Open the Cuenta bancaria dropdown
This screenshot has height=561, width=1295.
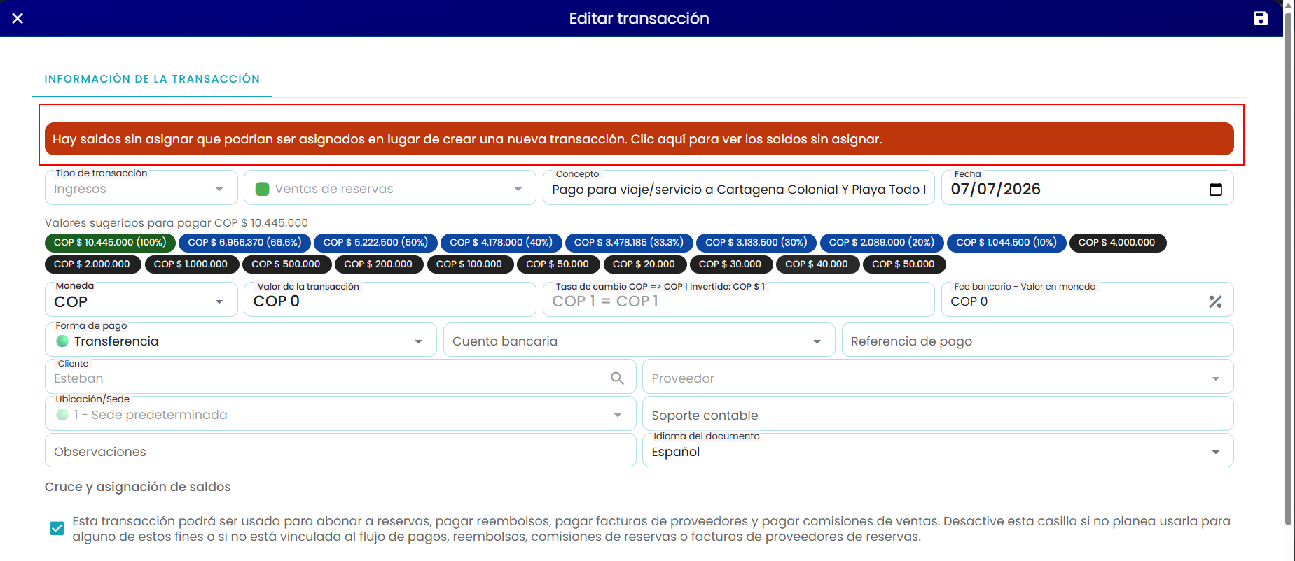coord(817,341)
